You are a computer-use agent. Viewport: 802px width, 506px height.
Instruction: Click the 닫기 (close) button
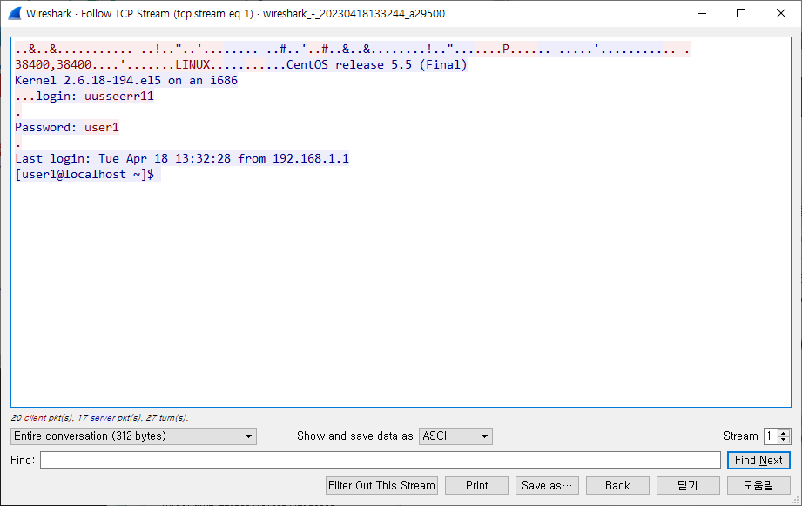click(x=688, y=486)
